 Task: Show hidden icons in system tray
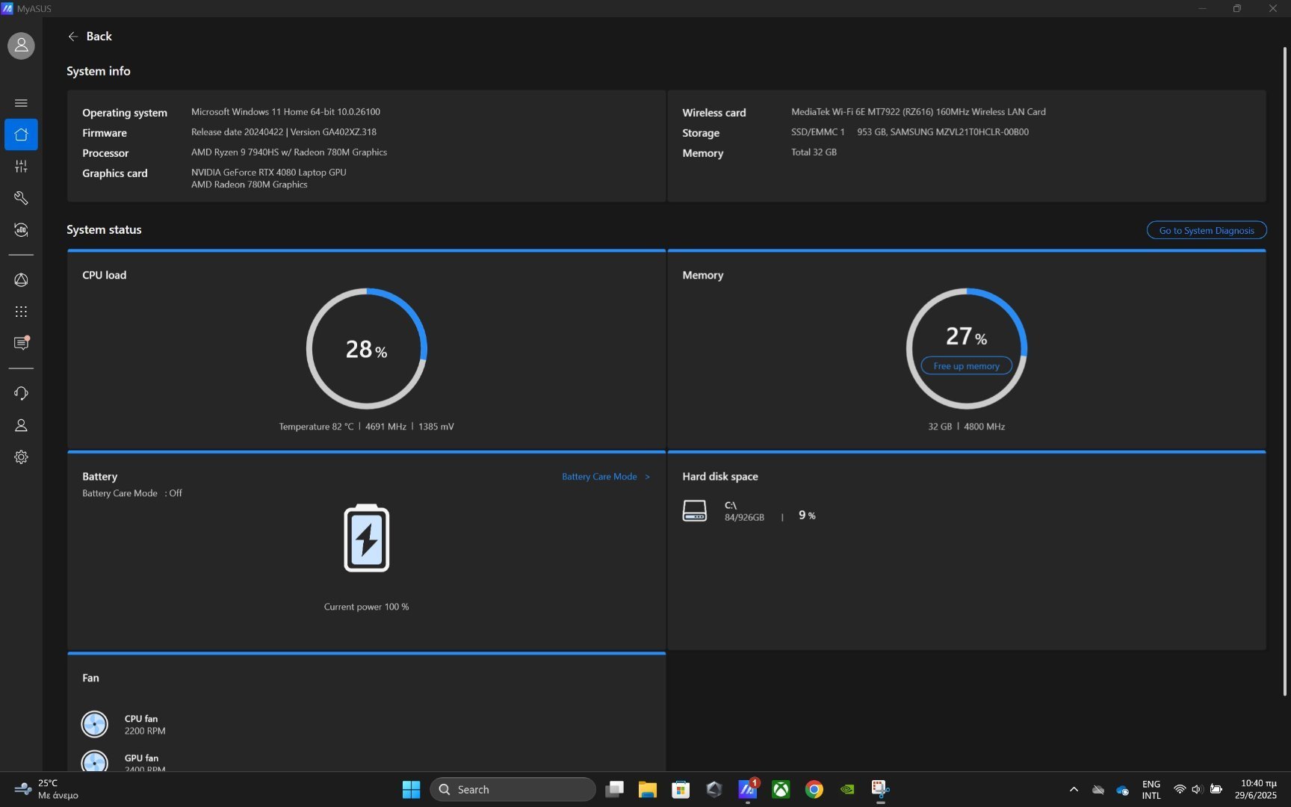pos(1074,789)
